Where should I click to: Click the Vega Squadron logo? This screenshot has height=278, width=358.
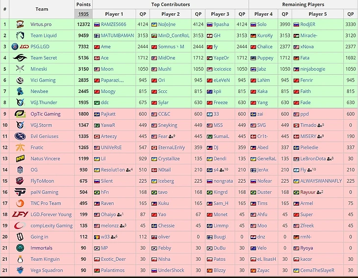pos(20,270)
